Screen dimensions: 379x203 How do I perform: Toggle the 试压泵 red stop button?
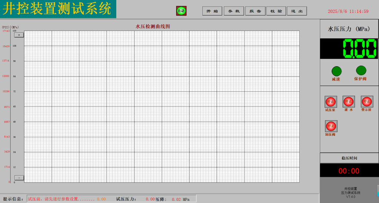pyautogui.click(x=330, y=101)
